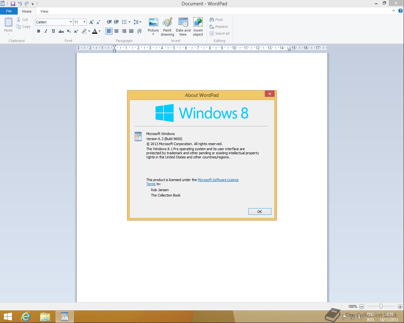Click the Increase indent icon

(x=116, y=22)
